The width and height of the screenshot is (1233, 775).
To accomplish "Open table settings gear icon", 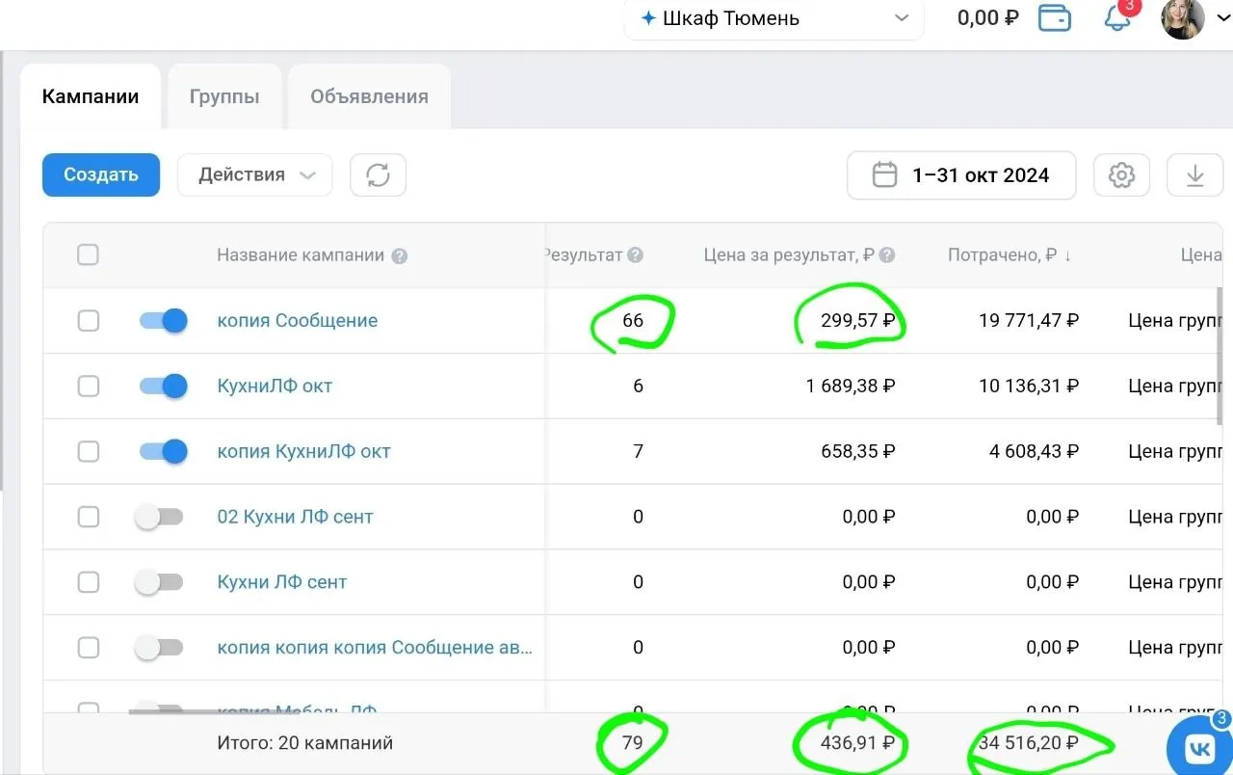I will [1121, 175].
